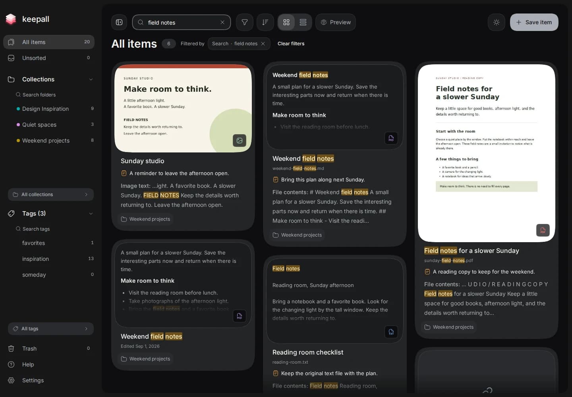Click the PDF file icon on preview
Image resolution: width=572 pixels, height=397 pixels.
[x=543, y=230]
